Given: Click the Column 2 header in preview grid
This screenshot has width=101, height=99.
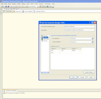Looking at the screenshot, I should 76,48.
